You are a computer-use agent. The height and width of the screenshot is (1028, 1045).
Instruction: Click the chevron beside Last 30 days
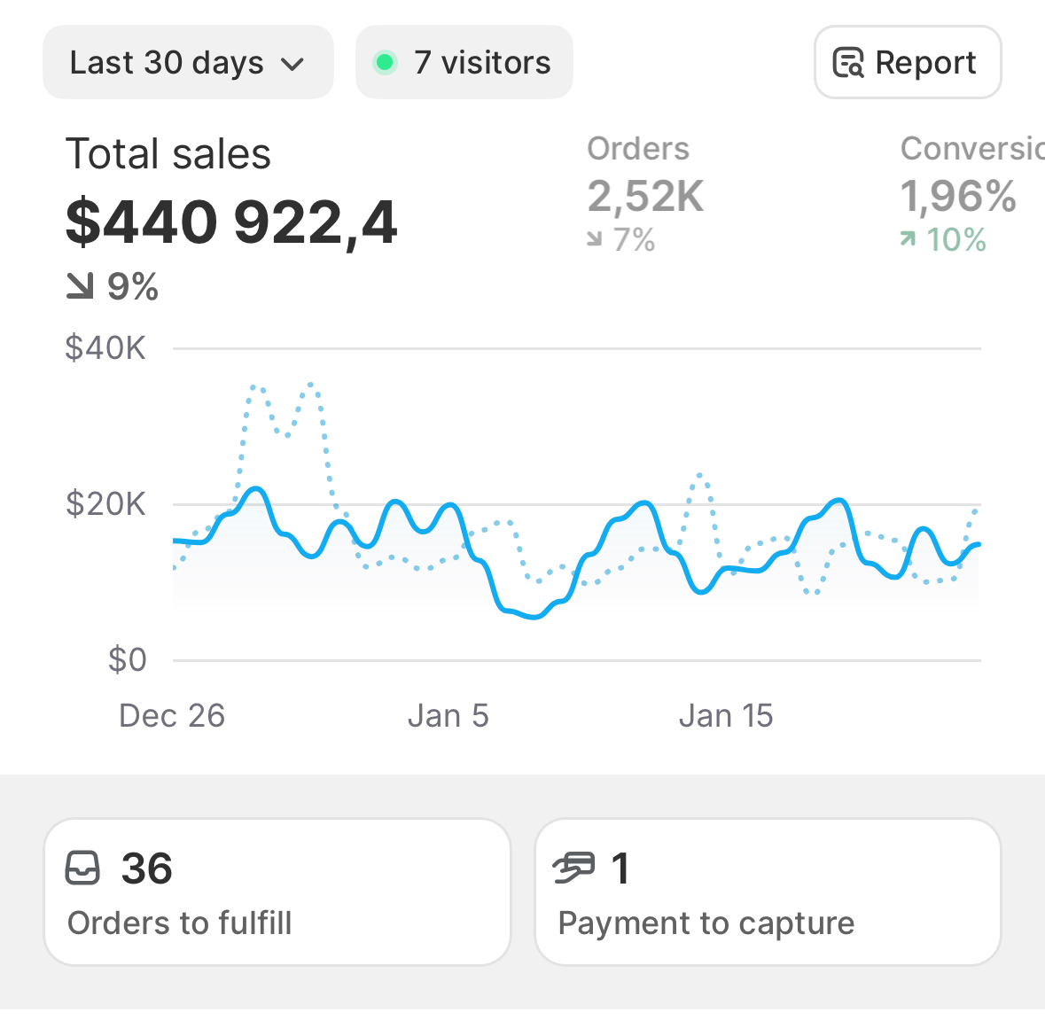292,64
